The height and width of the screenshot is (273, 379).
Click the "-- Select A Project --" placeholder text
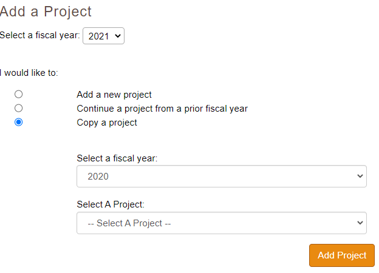[x=129, y=223]
